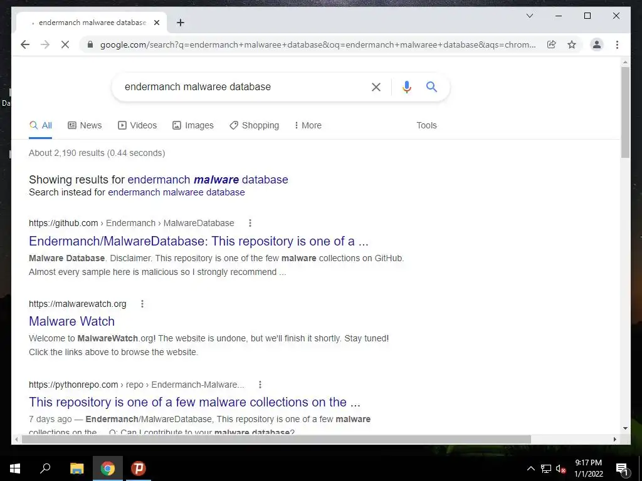Click the scroll up arrow
The image size is (642, 481).
(625, 63)
